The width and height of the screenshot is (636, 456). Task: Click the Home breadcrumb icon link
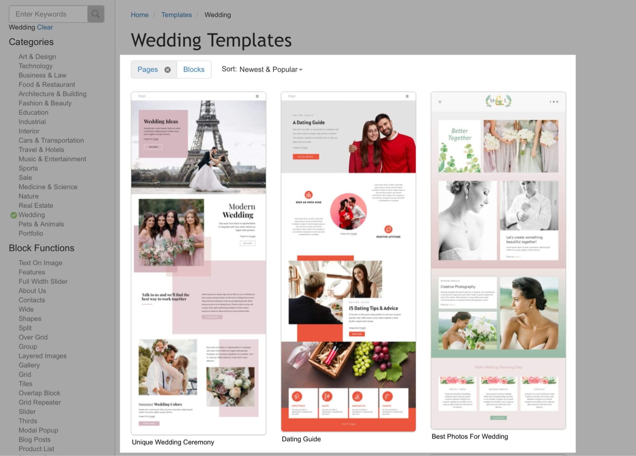point(140,14)
